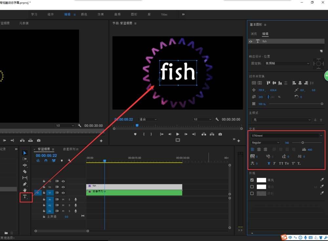Apply center text alignment in the Text panel
This screenshot has width=328, height=241.
pyautogui.click(x=259, y=149)
